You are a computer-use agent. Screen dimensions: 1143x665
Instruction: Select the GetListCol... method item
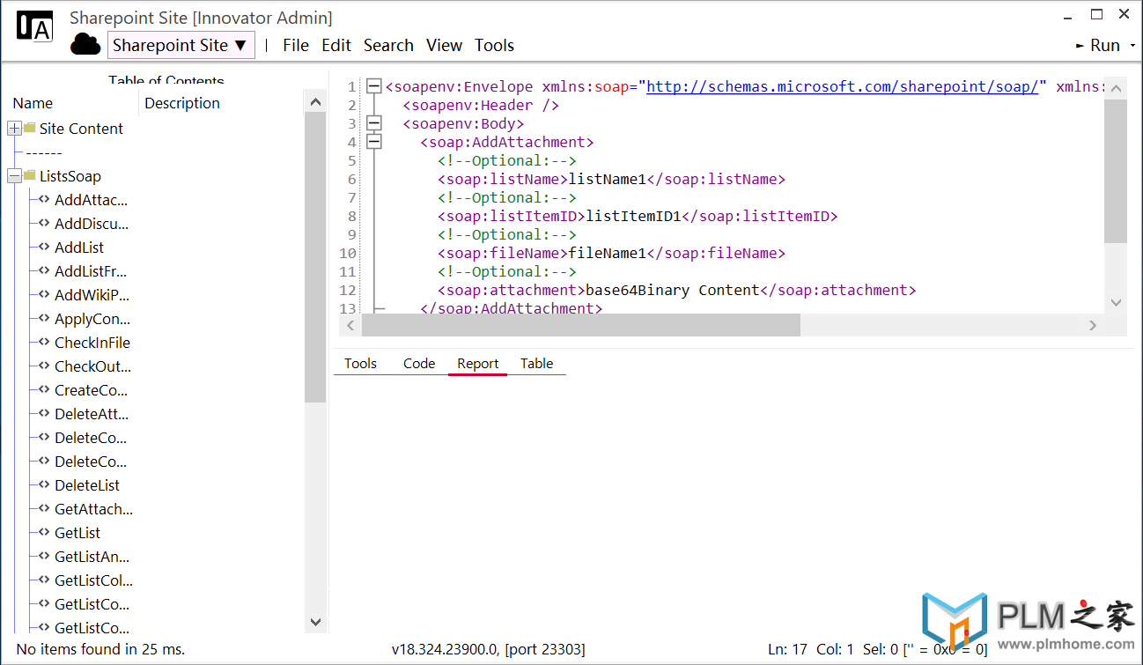[x=94, y=580]
